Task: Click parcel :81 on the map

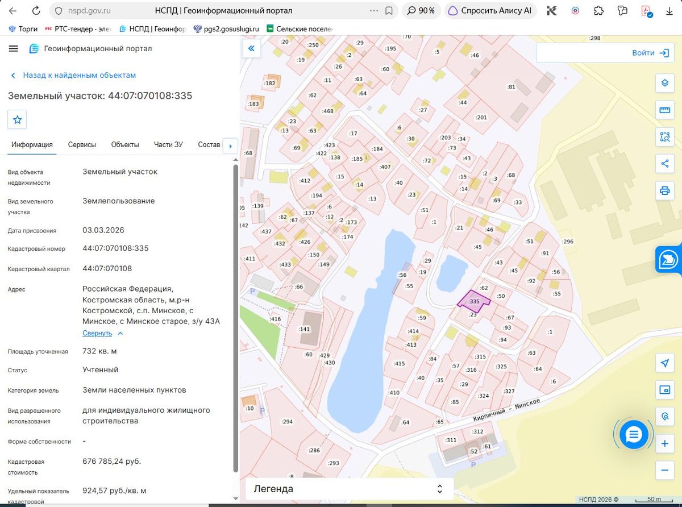Action: point(511,87)
